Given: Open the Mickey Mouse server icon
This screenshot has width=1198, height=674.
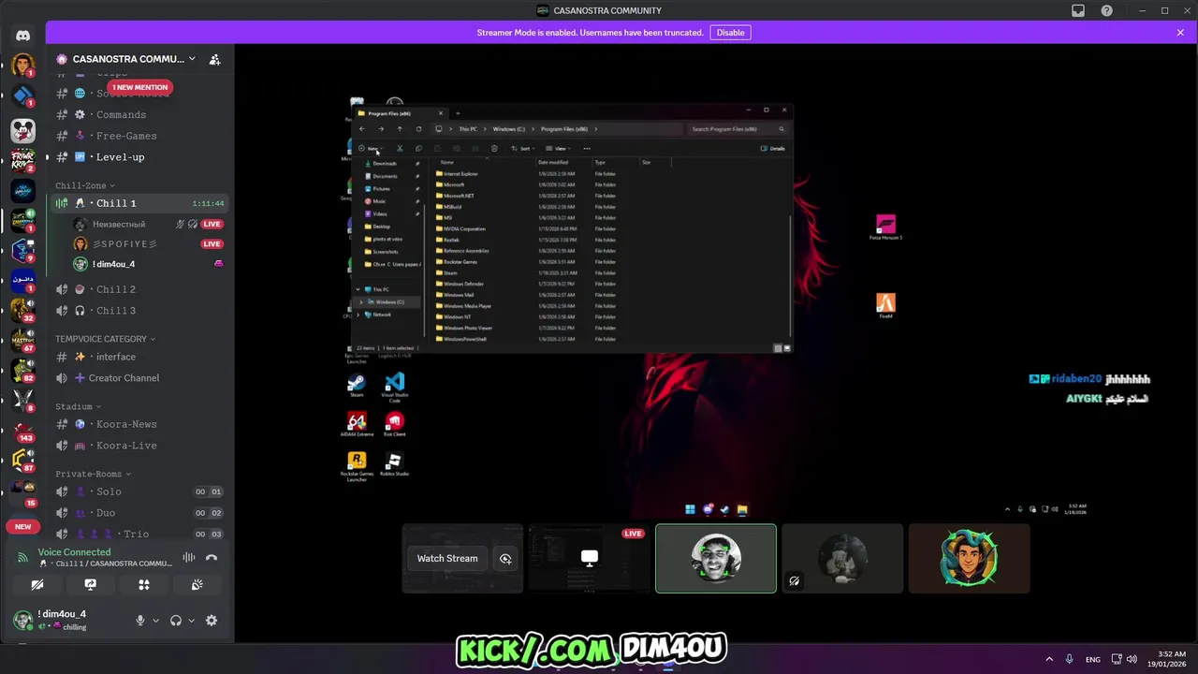Looking at the screenshot, I should pyautogui.click(x=22, y=129).
